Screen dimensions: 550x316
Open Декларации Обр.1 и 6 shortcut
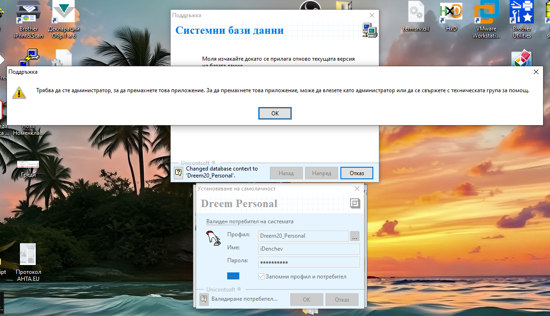pos(64,19)
